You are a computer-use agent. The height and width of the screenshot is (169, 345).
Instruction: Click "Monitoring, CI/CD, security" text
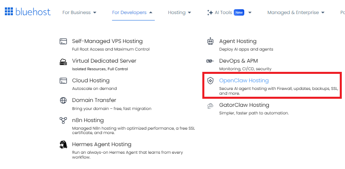point(245,69)
